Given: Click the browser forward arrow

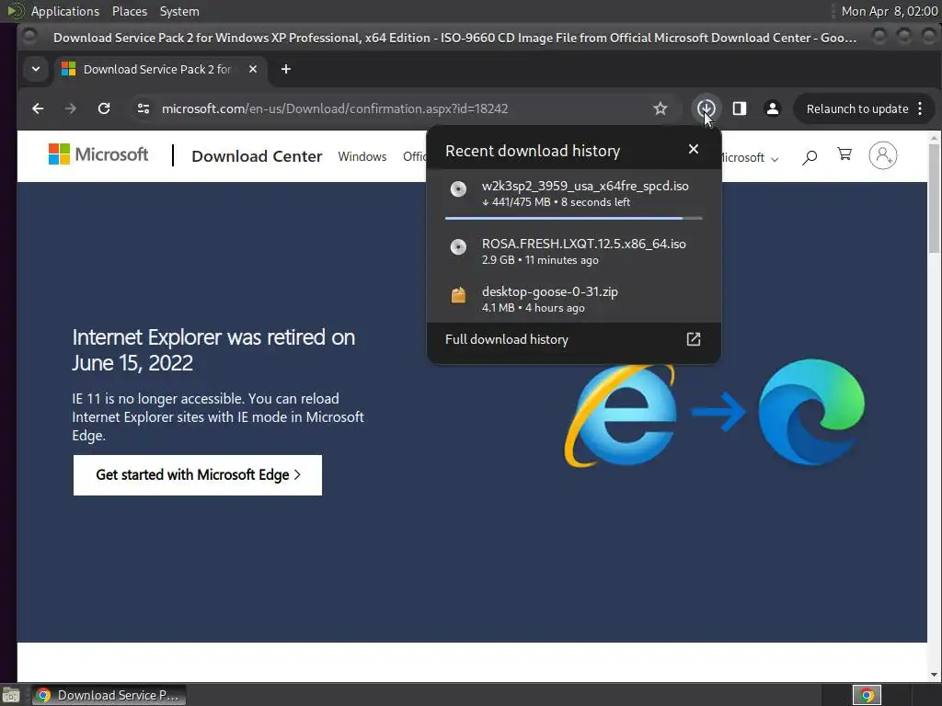Looking at the screenshot, I should point(70,108).
